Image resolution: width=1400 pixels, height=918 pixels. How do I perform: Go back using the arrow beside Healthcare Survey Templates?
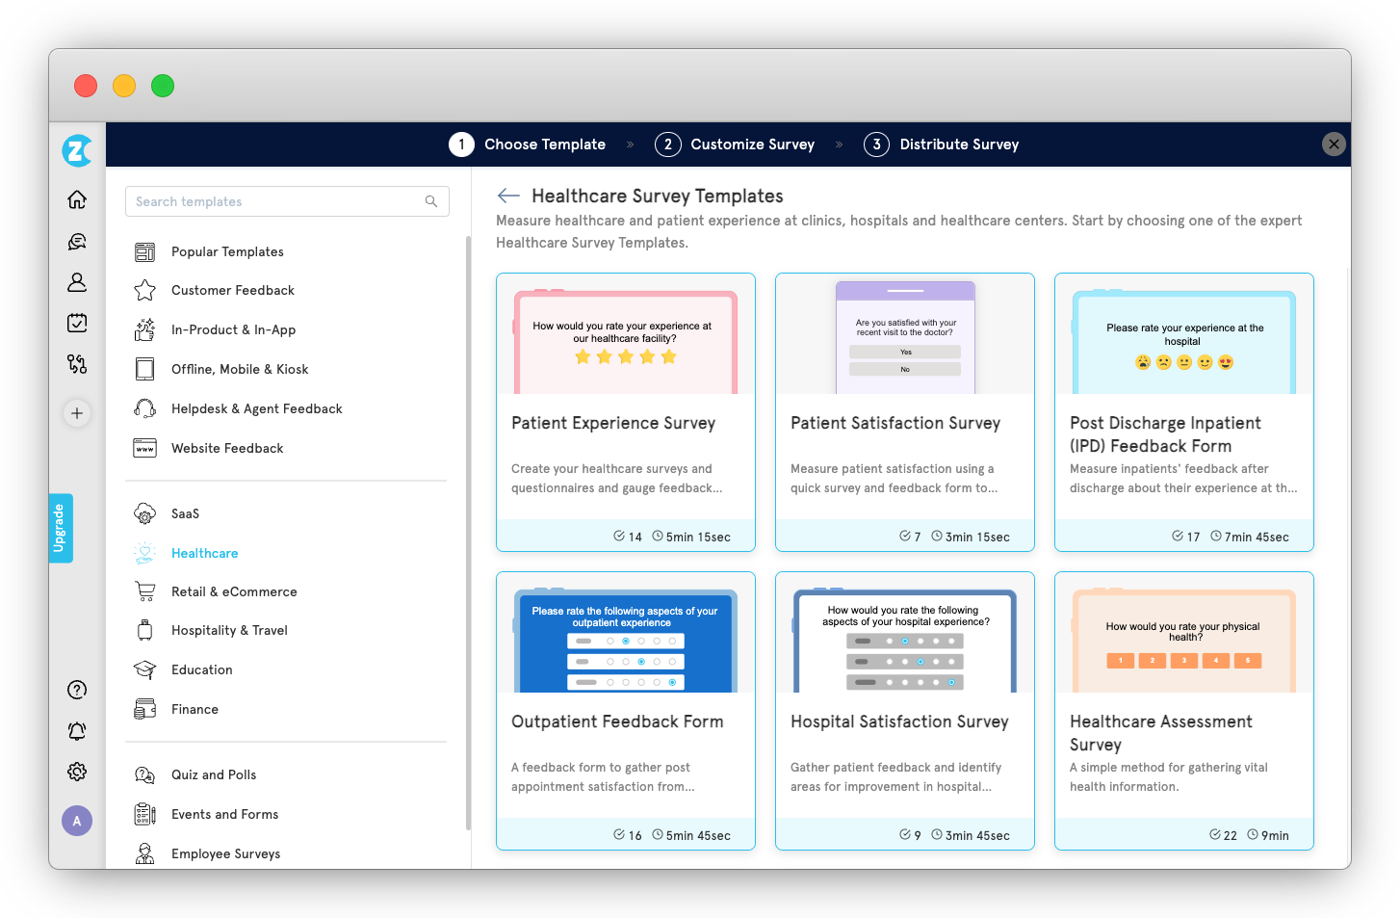pos(508,196)
